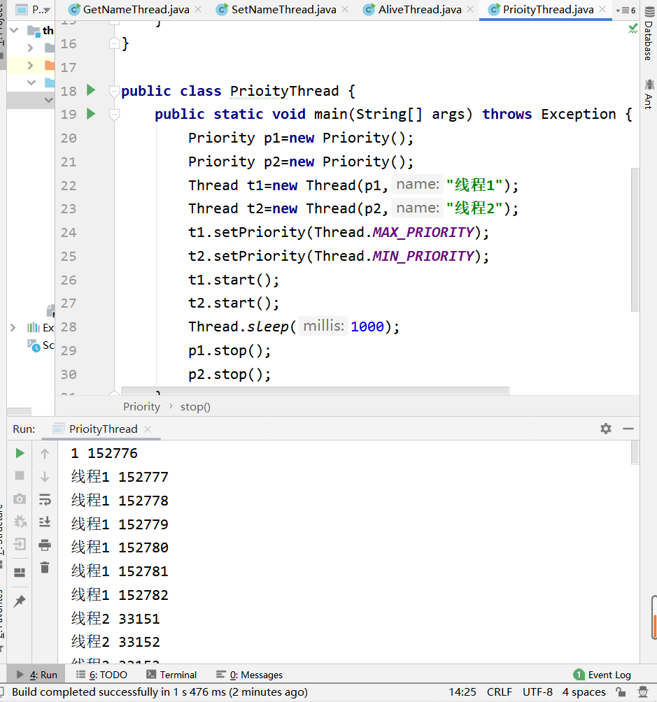
Task: Fold block ending at line 16
Action: point(114,43)
